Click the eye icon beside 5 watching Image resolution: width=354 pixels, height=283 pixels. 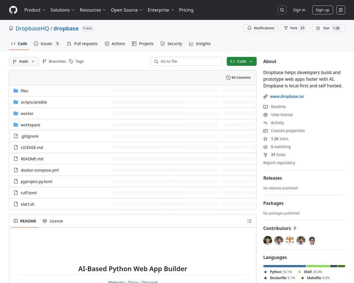tap(265, 147)
